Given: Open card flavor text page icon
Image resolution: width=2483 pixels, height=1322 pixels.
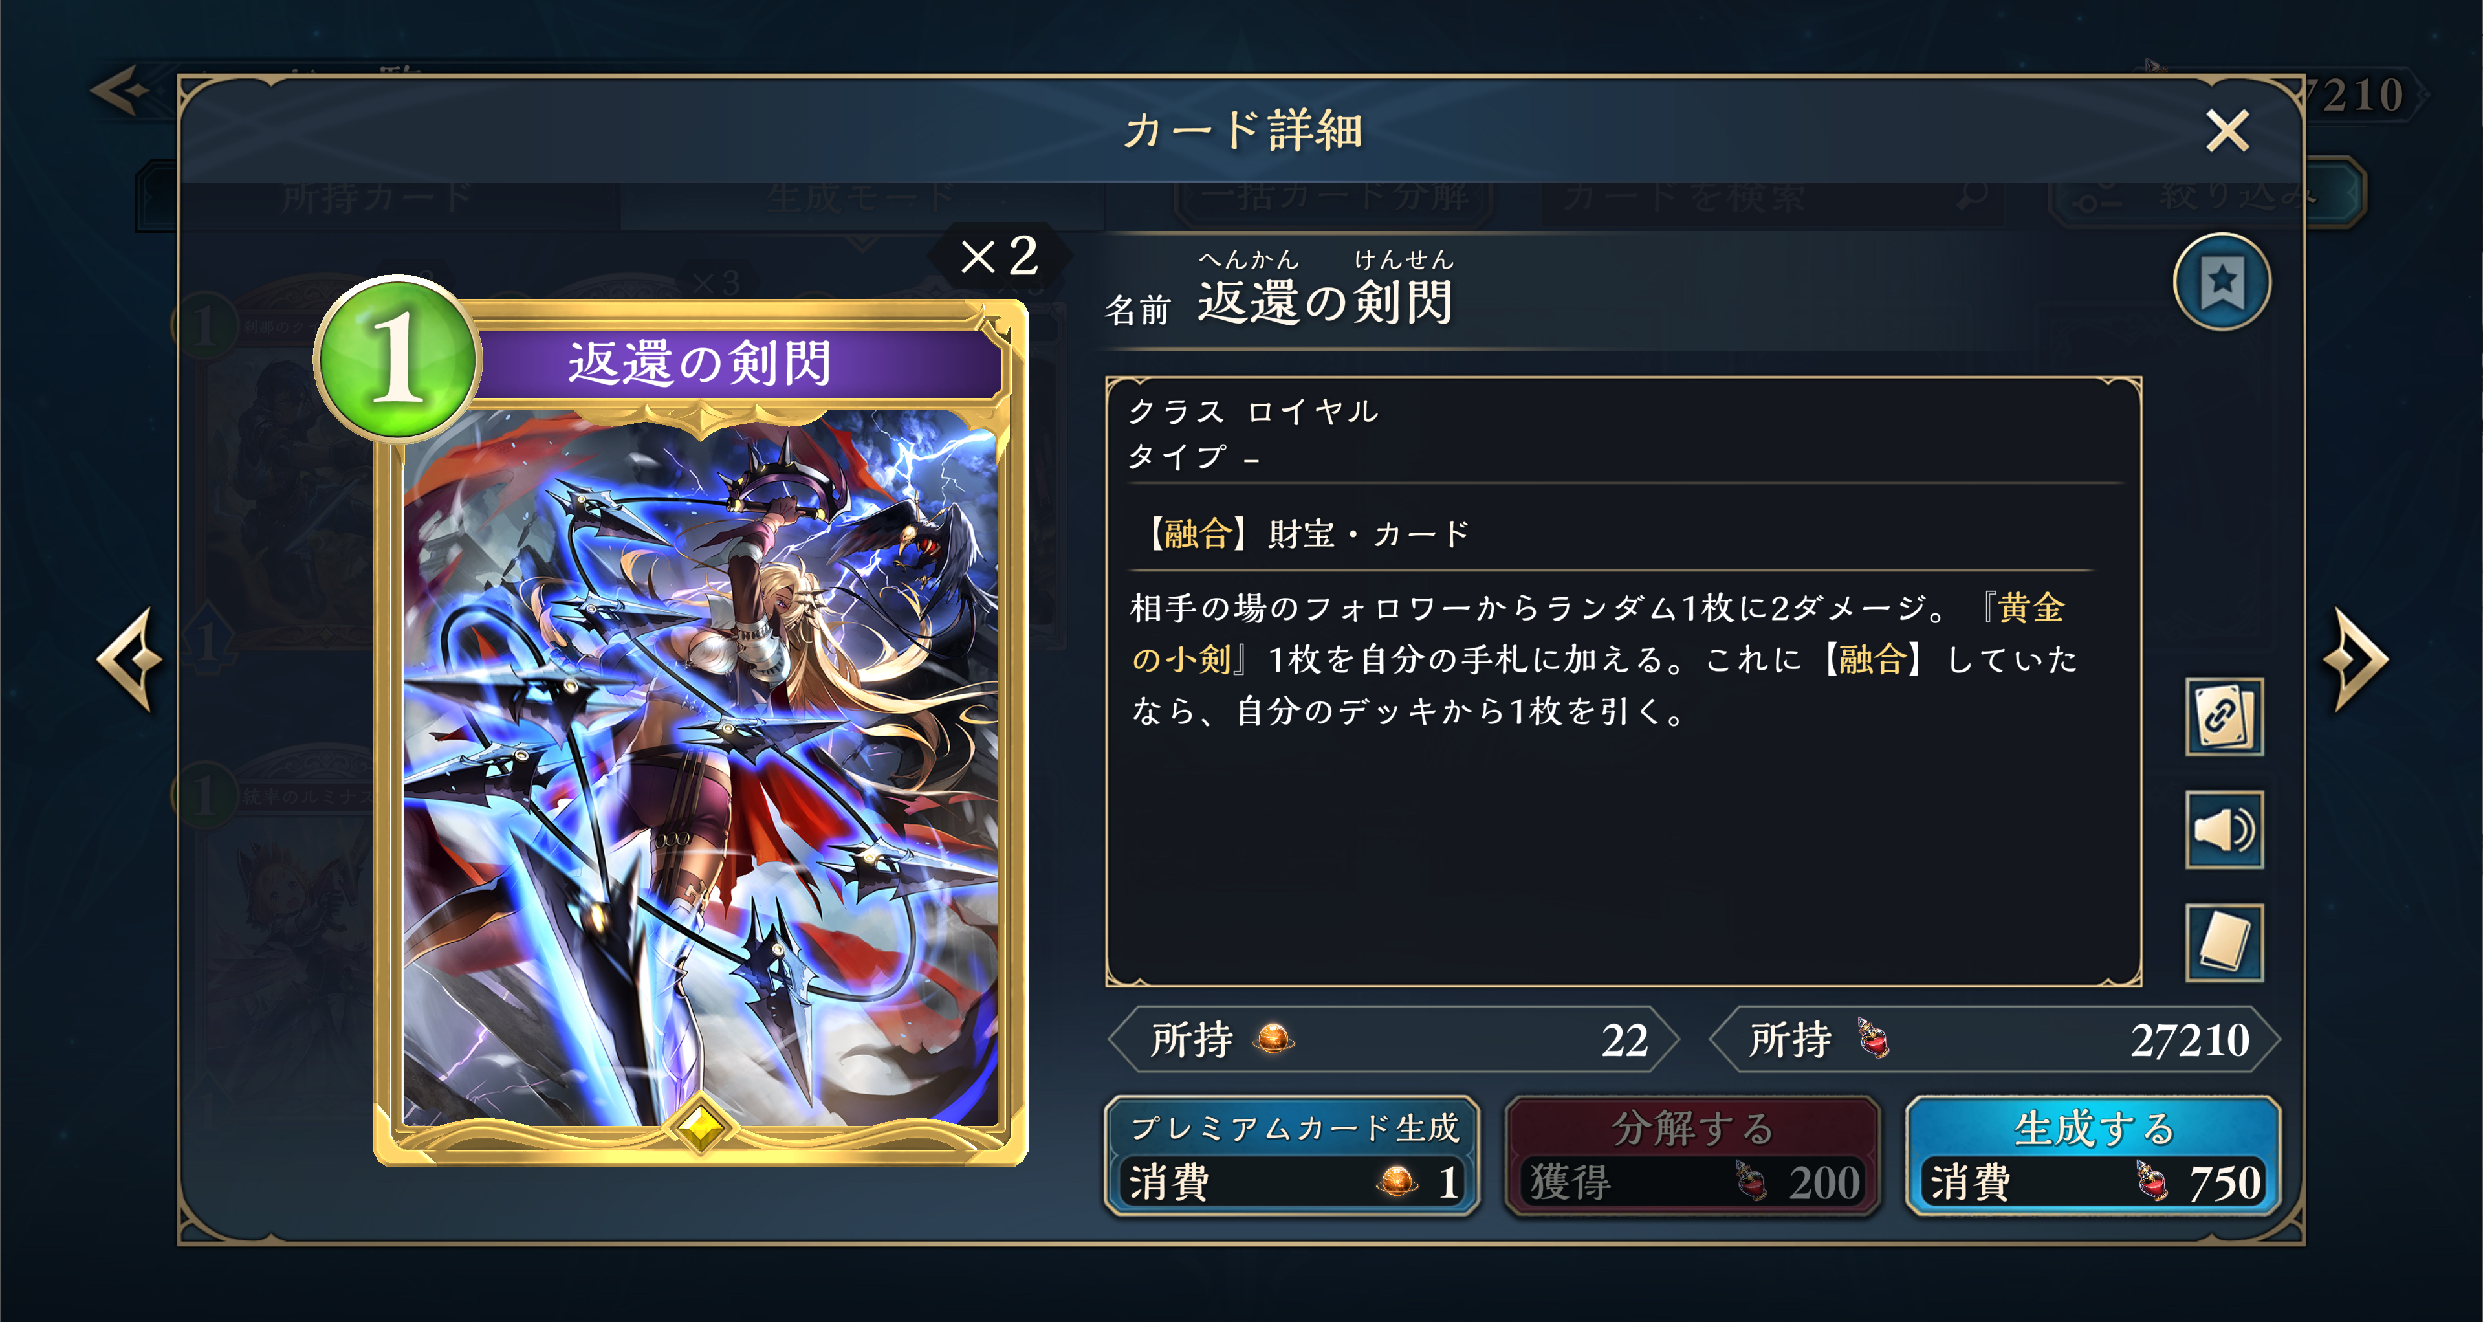Looking at the screenshot, I should pos(2224,942).
